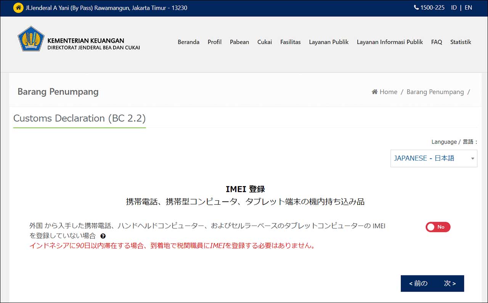Click the Barang Penumpang breadcrumb link

coord(435,92)
